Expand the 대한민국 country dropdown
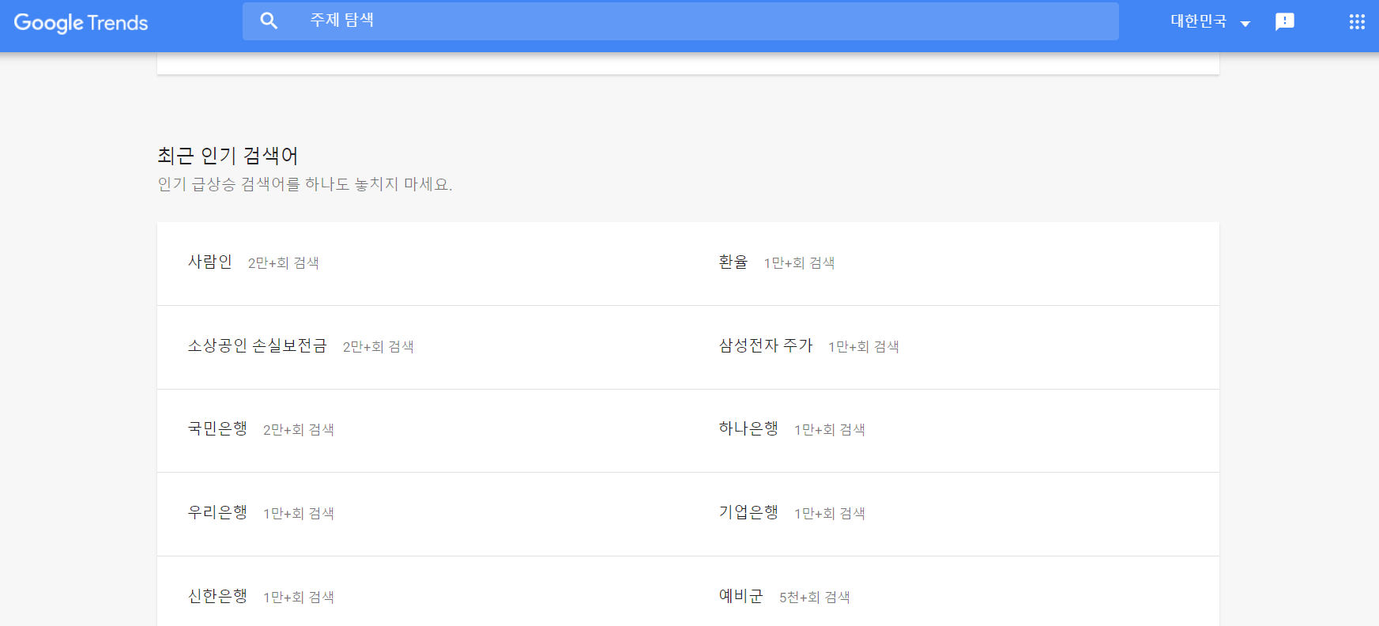 1210,21
